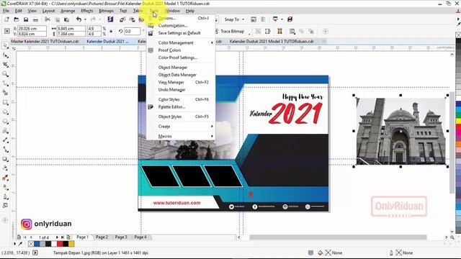Click the Export icon in toolbar
461x259 pixels.
coord(132,19)
